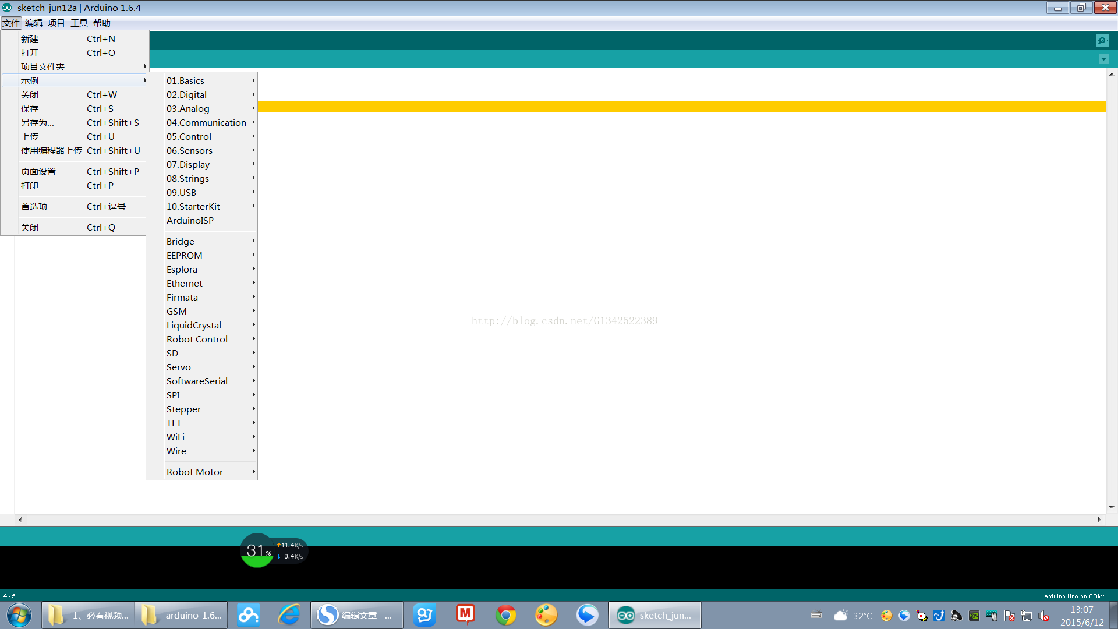Choose 使用编程器上传 entry
The image size is (1118, 629).
coord(74,150)
